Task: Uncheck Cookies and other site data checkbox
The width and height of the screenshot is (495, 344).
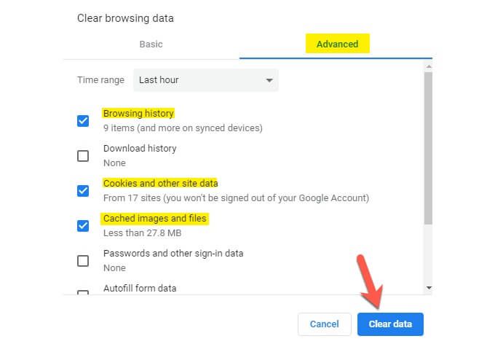Action: click(x=83, y=191)
